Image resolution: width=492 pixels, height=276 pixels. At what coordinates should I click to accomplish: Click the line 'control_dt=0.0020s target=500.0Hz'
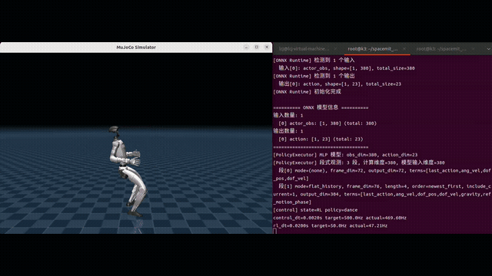click(x=340, y=218)
